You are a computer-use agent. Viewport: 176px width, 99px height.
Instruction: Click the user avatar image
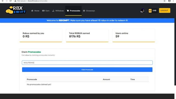142,10
